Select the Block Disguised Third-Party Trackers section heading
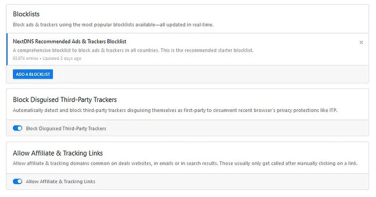This screenshot has width=376, height=197. click(x=65, y=100)
